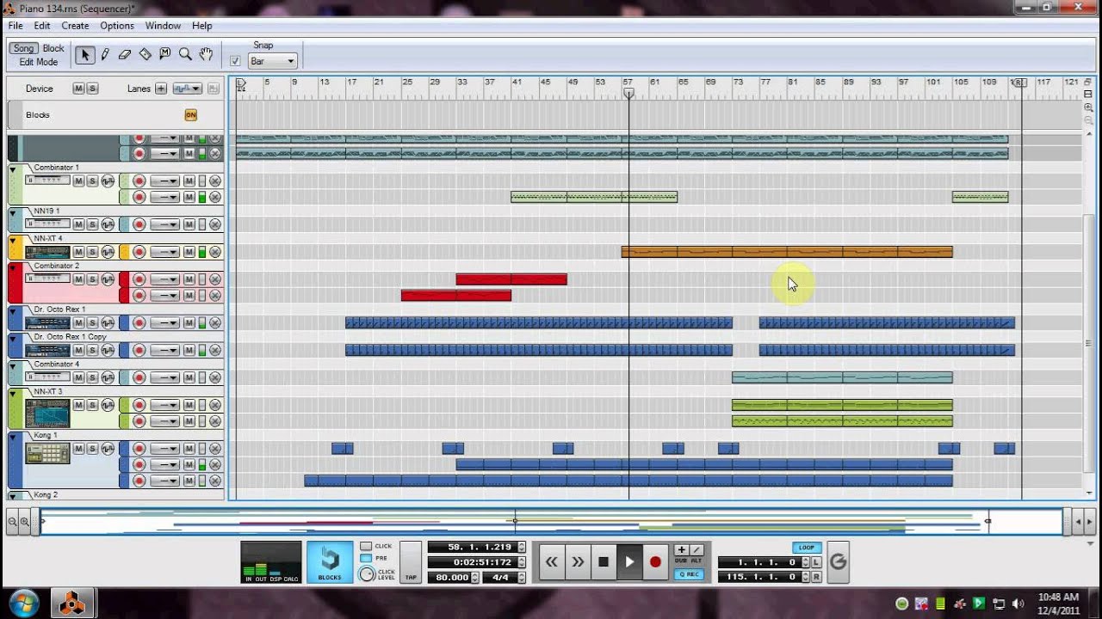Toggle Q REC quantize during recording
Image resolution: width=1102 pixels, height=619 pixels.
689,574
